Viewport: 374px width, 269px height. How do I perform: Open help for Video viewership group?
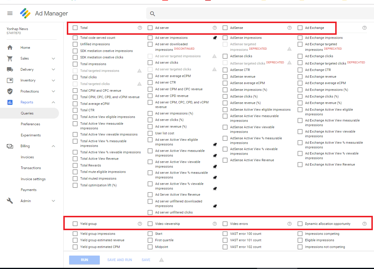[215, 224]
